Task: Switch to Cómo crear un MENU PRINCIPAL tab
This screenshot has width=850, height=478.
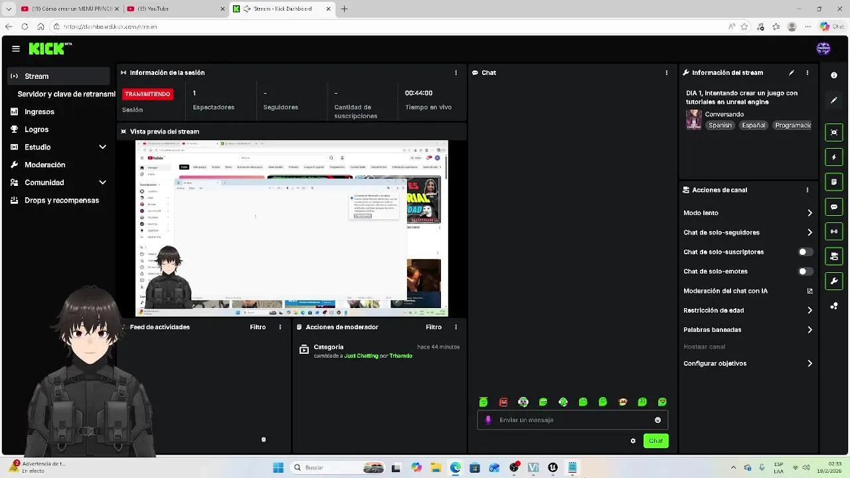Action: pyautogui.click(x=70, y=9)
